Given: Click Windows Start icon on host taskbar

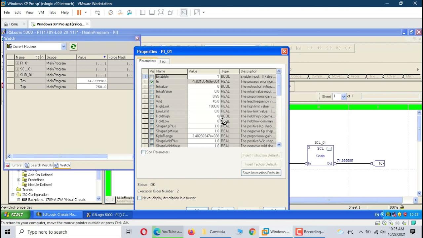Looking at the screenshot, I should [8, 232].
